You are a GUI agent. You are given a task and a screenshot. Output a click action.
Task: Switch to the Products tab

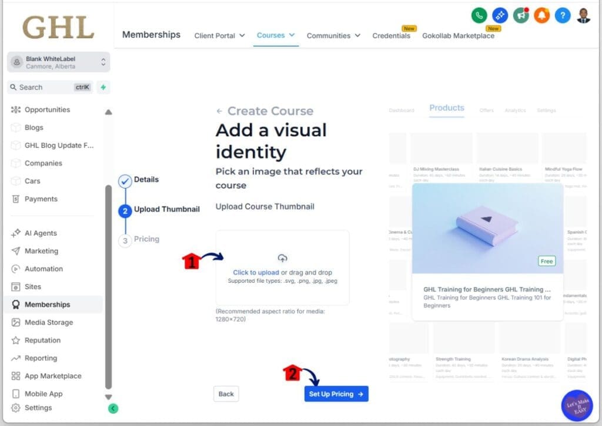(446, 108)
